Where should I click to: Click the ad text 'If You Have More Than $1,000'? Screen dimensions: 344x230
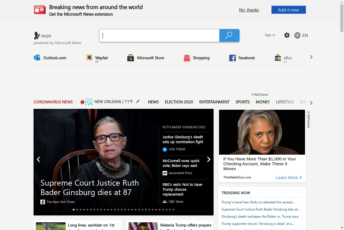260,164
